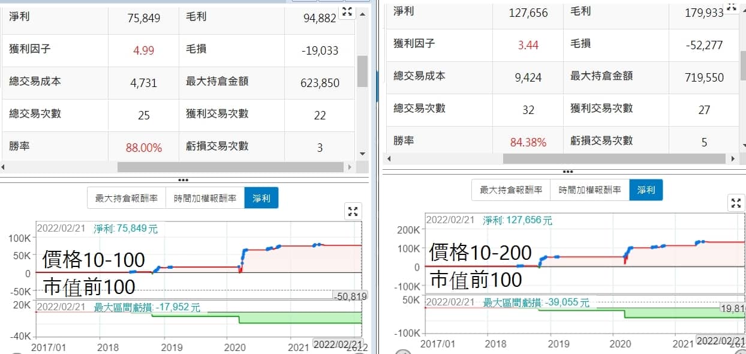Select 時間加權報酬率 tab in left panel
Image resolution: width=746 pixels, height=354 pixels.
tap(205, 198)
